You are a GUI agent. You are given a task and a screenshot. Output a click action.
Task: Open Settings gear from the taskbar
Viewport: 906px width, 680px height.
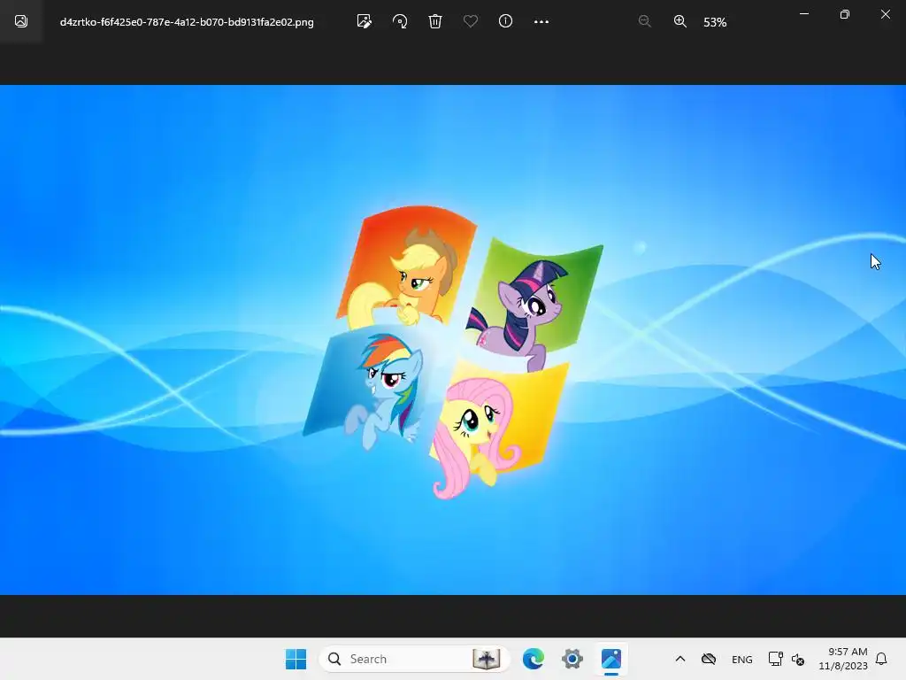tap(572, 659)
